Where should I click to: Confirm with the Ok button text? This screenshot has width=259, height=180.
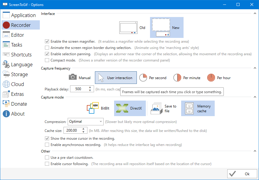tap(247, 174)
